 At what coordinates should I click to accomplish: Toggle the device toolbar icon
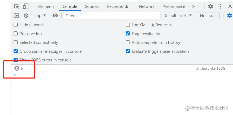(26, 6)
